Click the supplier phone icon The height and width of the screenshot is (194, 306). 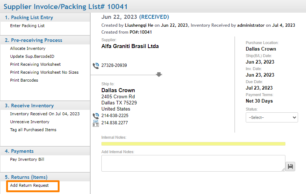pyautogui.click(x=96, y=66)
